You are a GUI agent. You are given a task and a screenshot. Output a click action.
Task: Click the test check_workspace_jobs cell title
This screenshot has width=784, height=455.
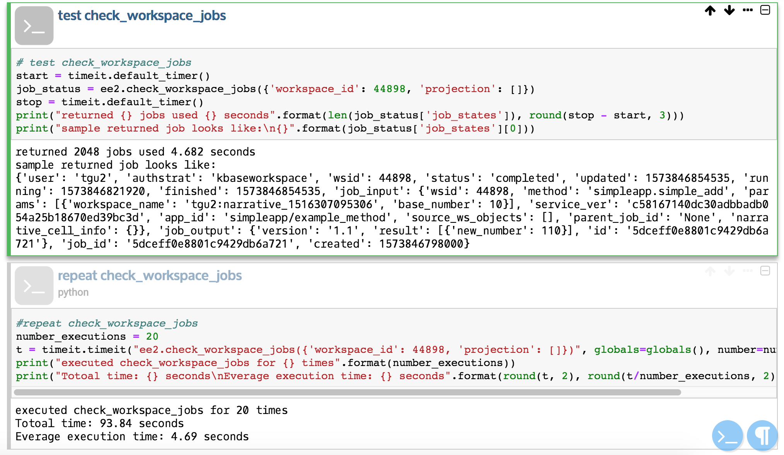(142, 15)
